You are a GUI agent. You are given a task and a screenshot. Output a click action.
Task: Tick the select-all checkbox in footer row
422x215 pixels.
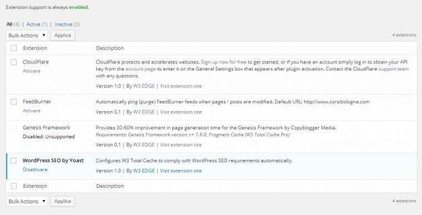coord(14,186)
